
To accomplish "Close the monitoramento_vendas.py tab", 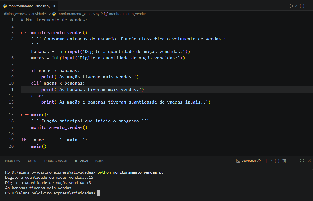I will (54, 6).
